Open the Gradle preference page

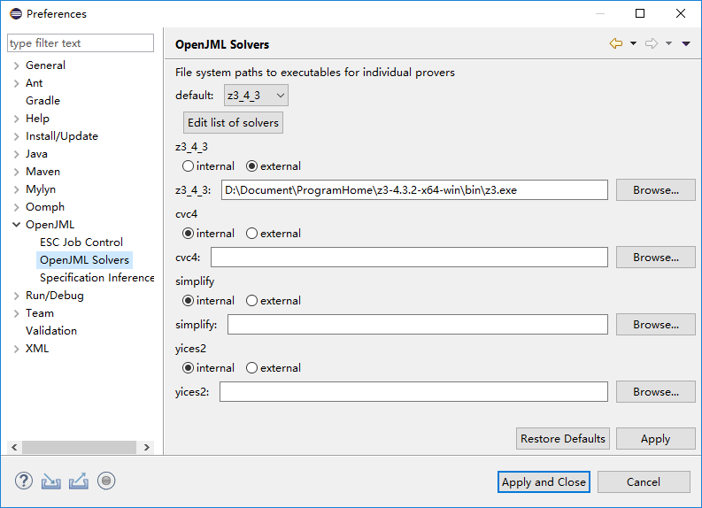(x=43, y=101)
